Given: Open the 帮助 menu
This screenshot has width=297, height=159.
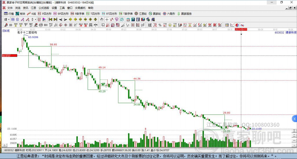Looking at the screenshot, I should (x=90, y=8).
